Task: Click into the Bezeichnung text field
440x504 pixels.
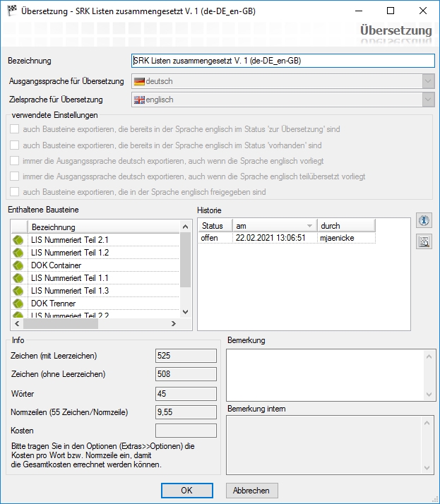Action: pos(283,61)
